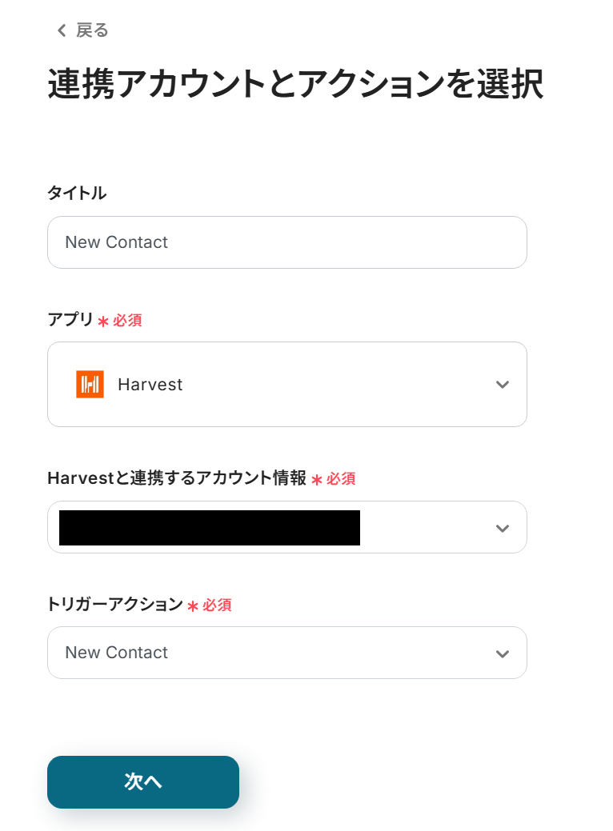613x831 pixels.
Task: Click the 必須 marker beside アプリ
Action: pos(127,320)
